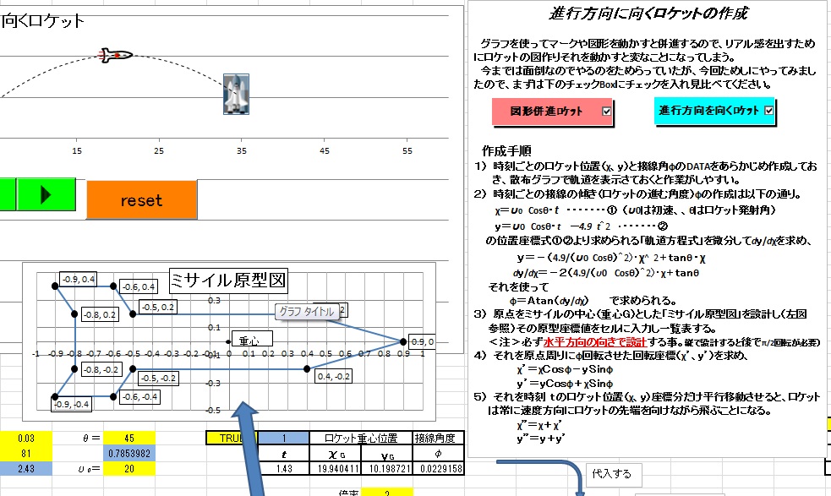Select the cell with value 19.940411
Screen dimensions: 831x496
[335, 468]
